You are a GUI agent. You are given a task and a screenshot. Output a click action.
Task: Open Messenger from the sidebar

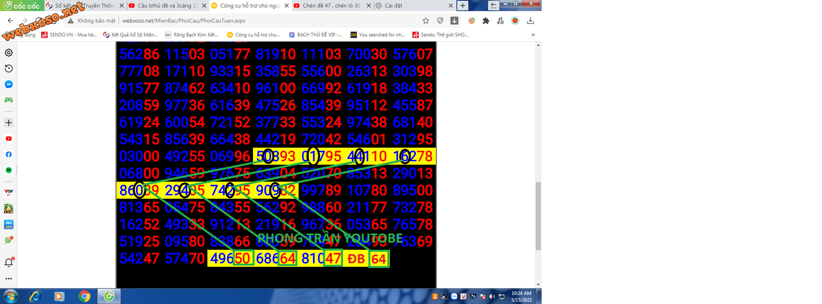(x=9, y=84)
